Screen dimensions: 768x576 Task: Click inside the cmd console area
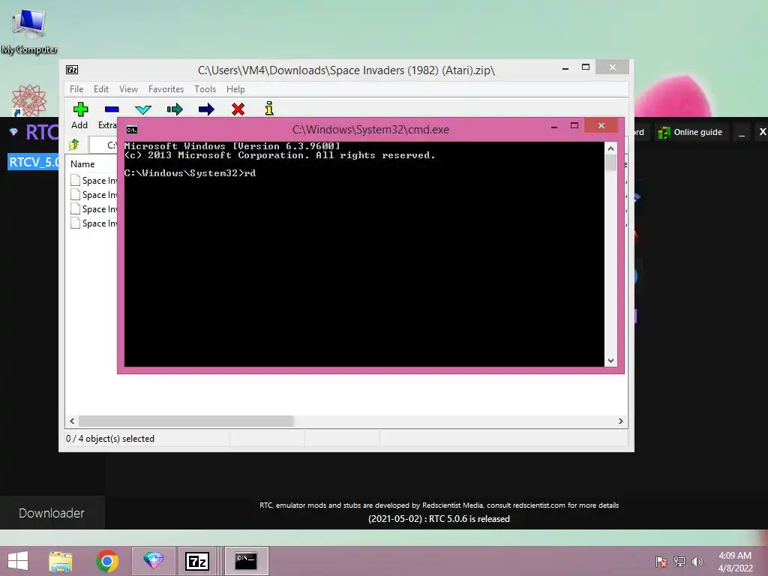(x=364, y=253)
